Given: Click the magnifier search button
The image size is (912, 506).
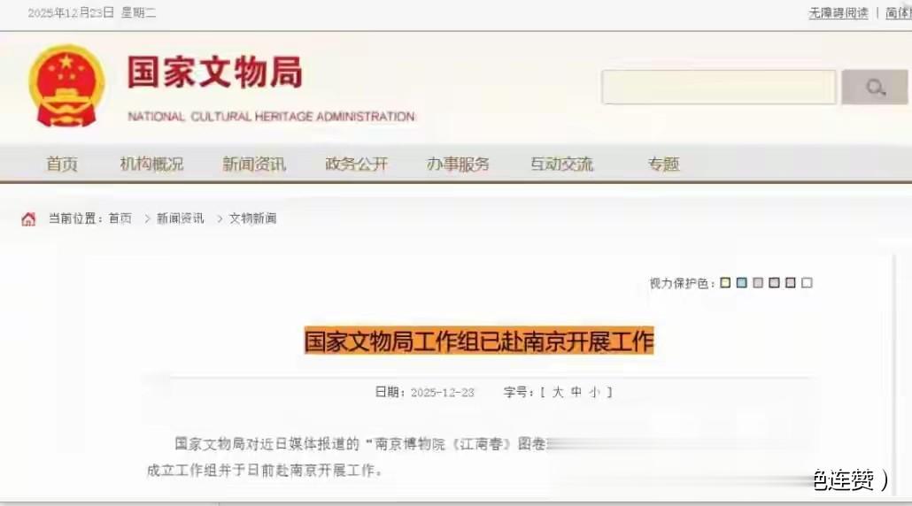Looking at the screenshot, I should pyautogui.click(x=875, y=88).
